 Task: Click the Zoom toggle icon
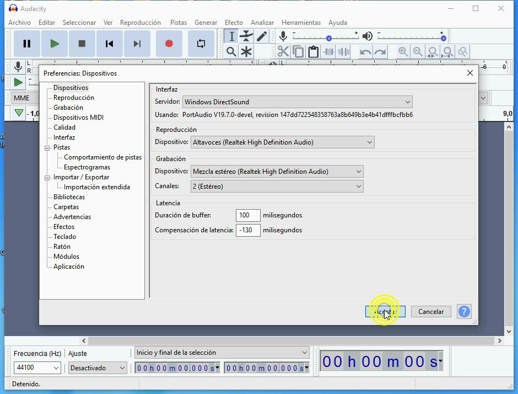pos(463,52)
